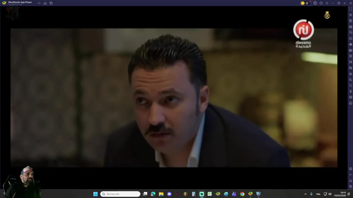Click the cursor lock icon in sidebar
353x198 pixels.
coord(351,21)
